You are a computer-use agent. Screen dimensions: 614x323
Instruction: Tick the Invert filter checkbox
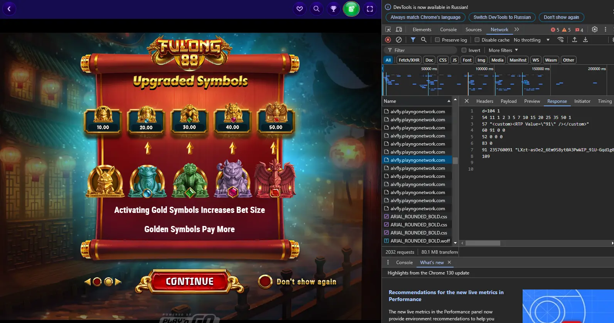(464, 50)
